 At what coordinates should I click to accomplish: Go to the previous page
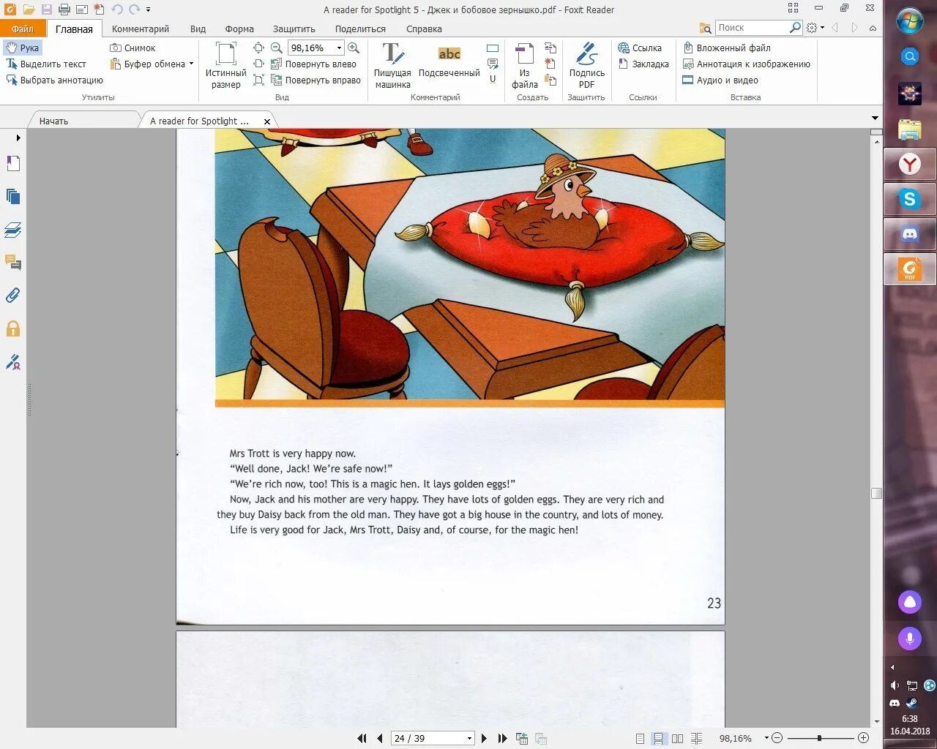click(379, 738)
